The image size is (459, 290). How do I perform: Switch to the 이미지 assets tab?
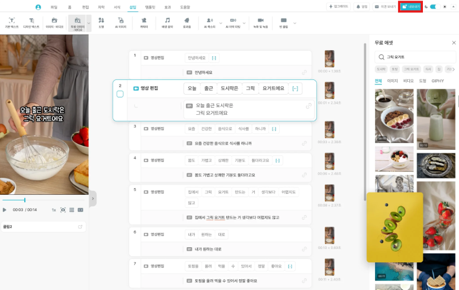tap(392, 81)
